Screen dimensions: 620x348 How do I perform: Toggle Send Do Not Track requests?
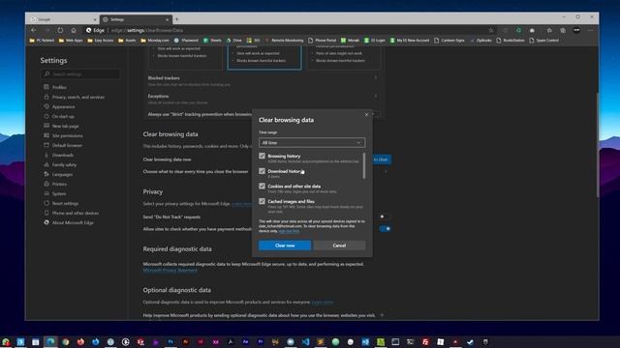click(x=385, y=217)
